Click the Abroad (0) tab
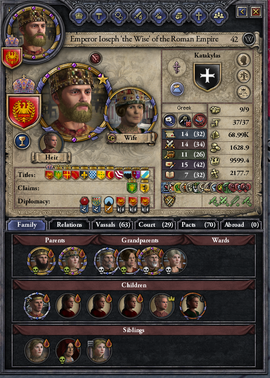 [241, 225]
